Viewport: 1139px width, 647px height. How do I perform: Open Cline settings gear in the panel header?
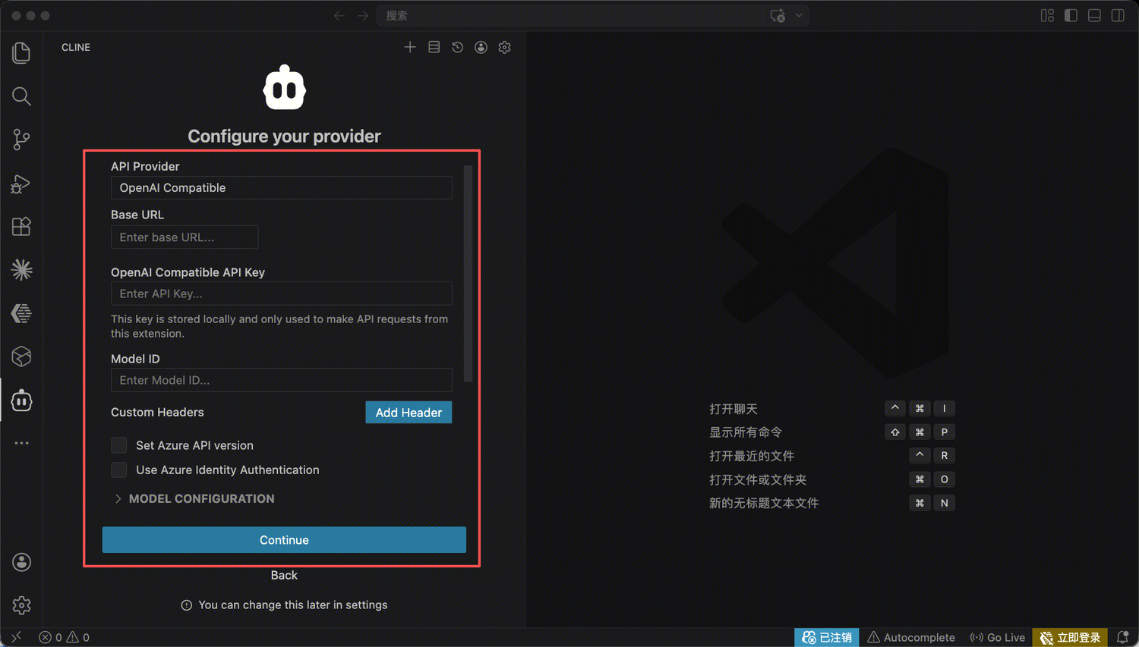(x=504, y=47)
